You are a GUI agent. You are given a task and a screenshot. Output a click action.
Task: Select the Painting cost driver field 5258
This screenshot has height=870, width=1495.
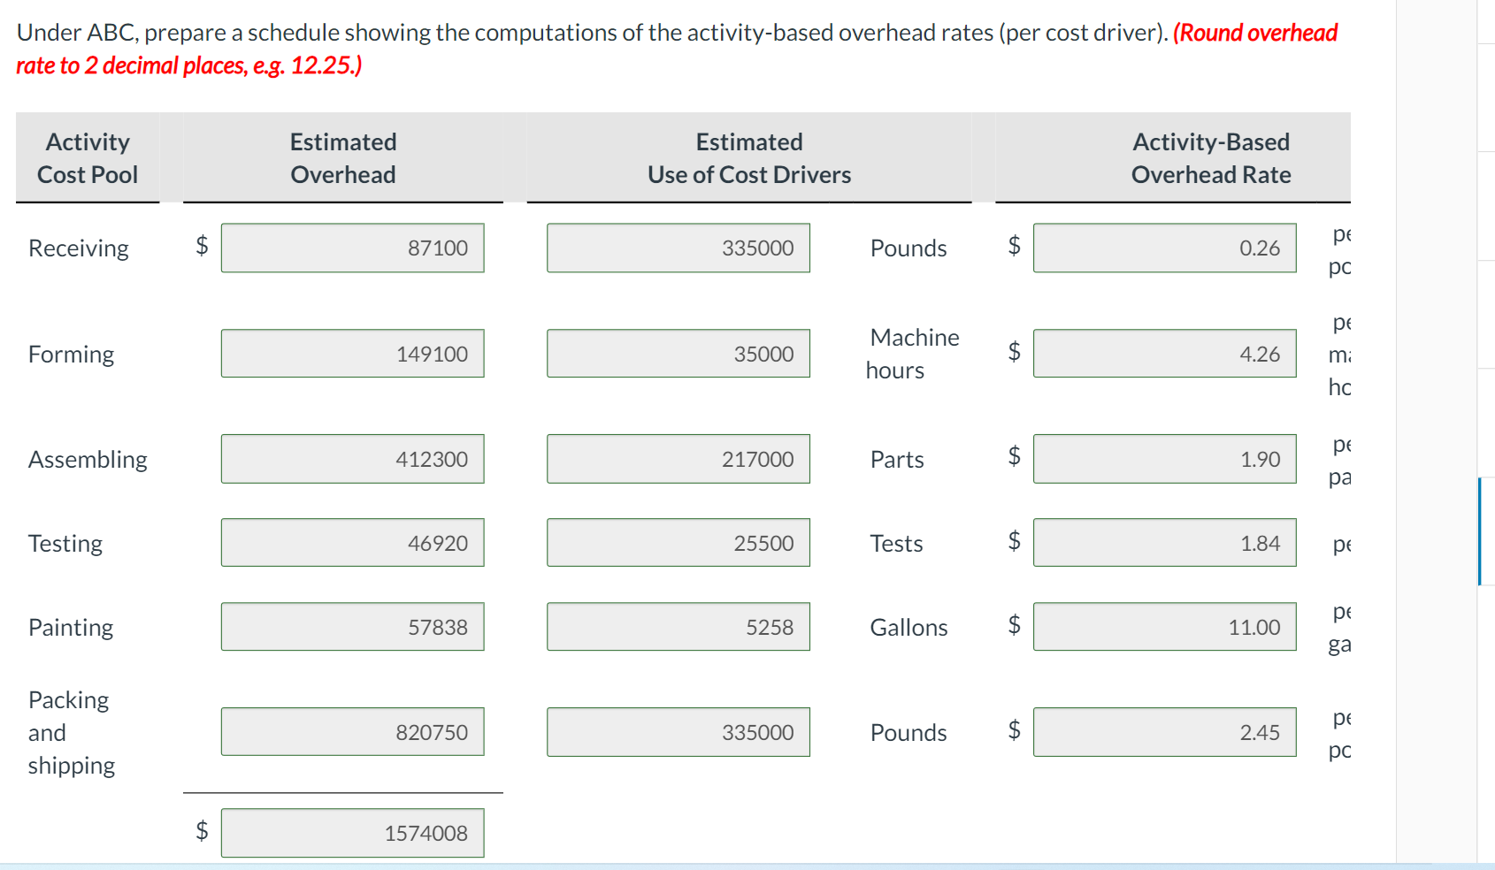coord(678,627)
